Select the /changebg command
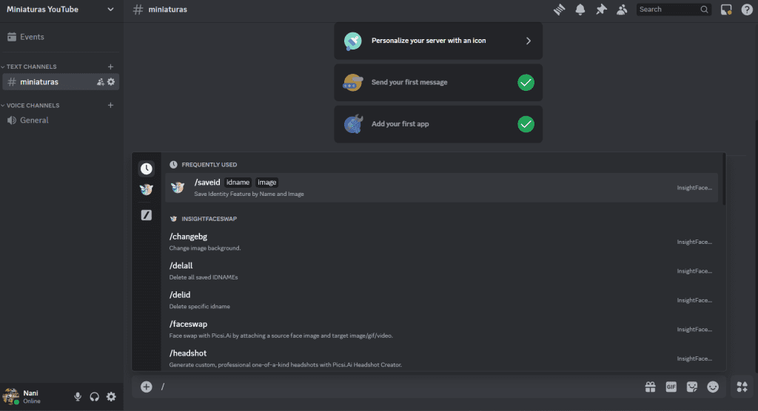The image size is (758, 411). click(441, 242)
